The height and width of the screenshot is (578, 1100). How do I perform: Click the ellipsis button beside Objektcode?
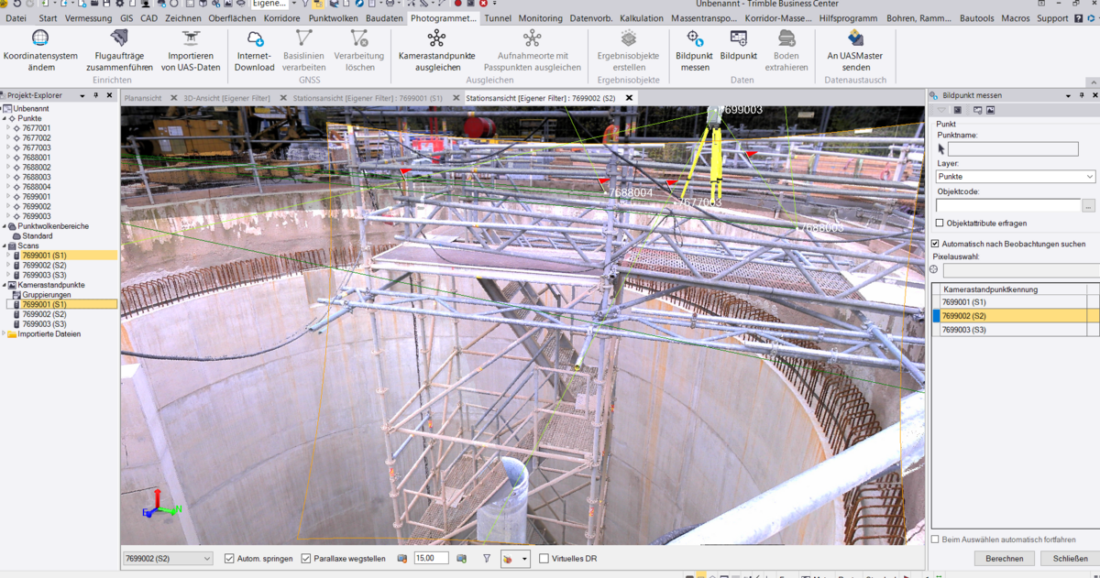click(x=1089, y=206)
